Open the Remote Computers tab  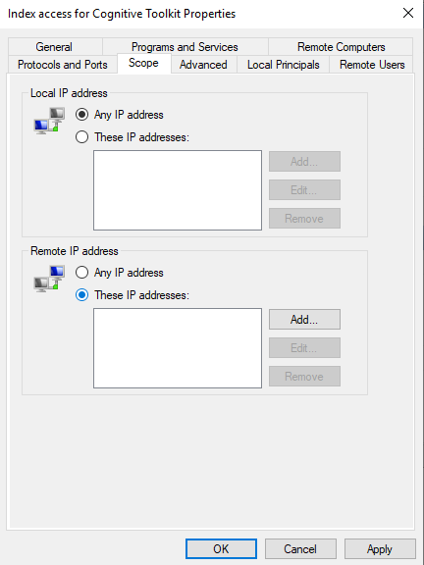coord(342,47)
